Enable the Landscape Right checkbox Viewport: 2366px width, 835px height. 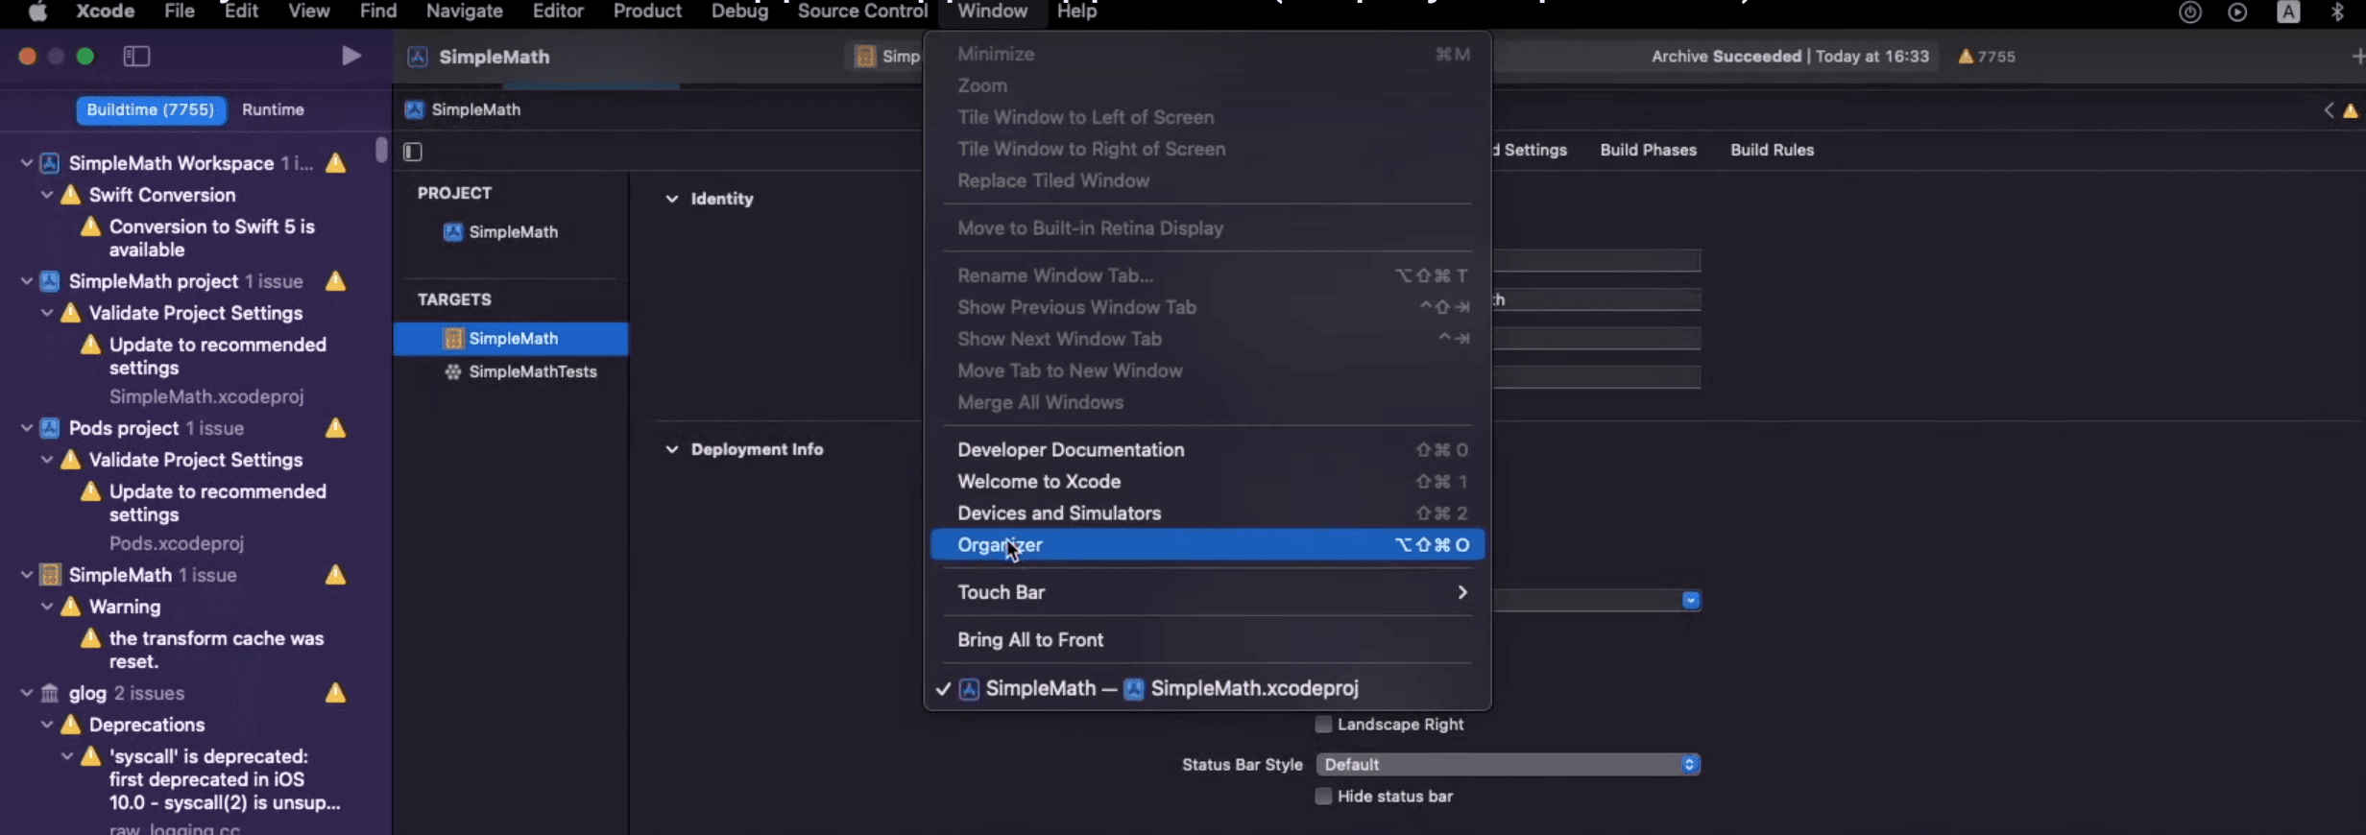[x=1323, y=725]
